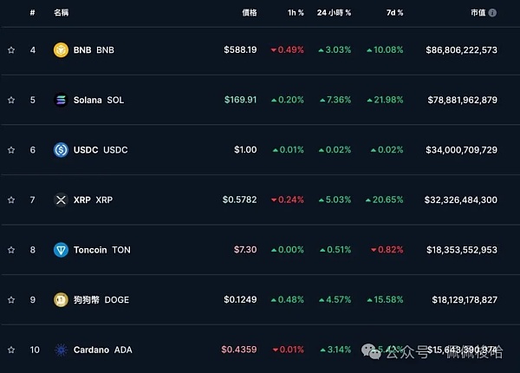Sort the table by 價格 column

pyautogui.click(x=250, y=13)
